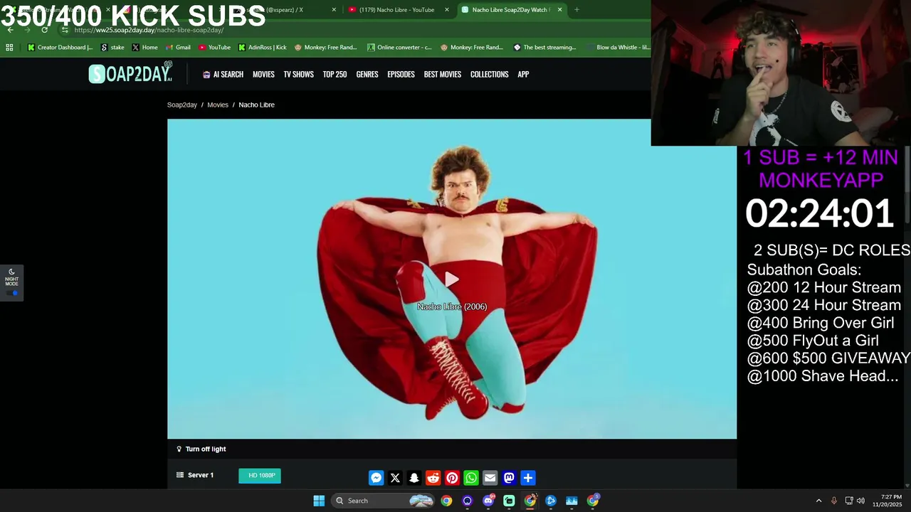Image resolution: width=911 pixels, height=512 pixels.
Task: Share via Reddit icon
Action: tap(433, 478)
